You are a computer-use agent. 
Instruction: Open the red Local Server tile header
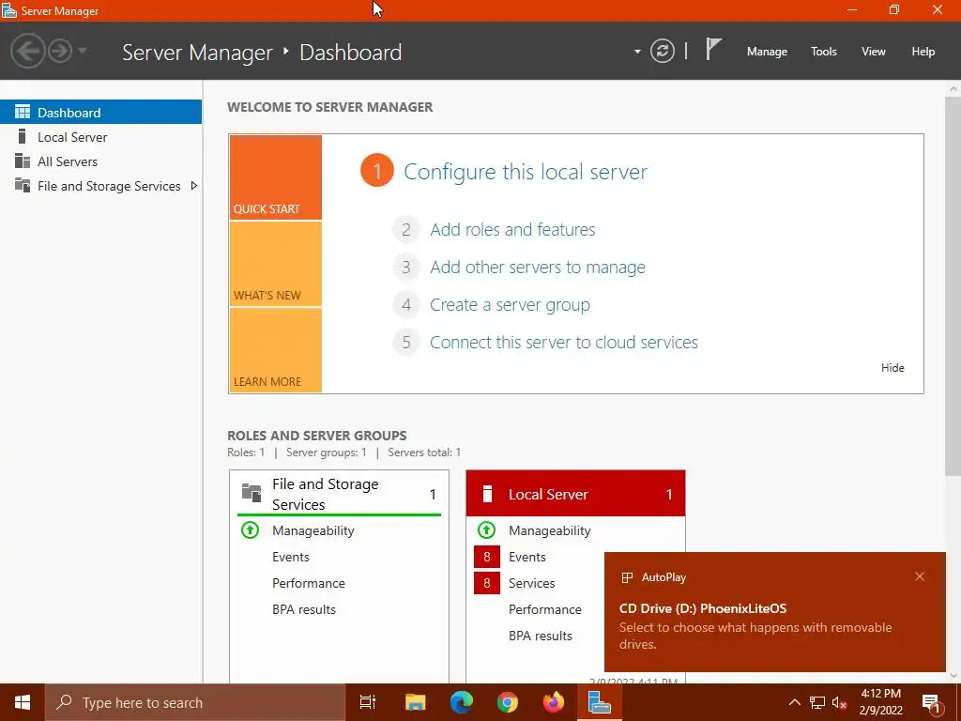click(x=575, y=494)
